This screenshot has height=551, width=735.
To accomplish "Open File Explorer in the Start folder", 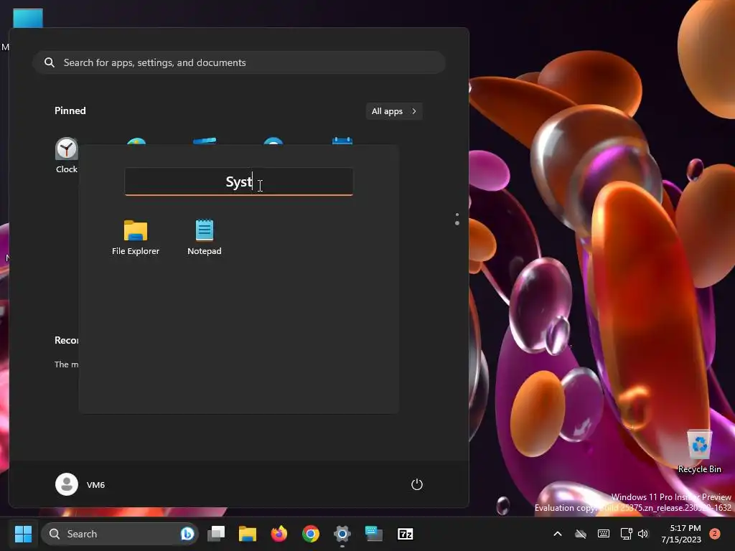I will point(136,237).
